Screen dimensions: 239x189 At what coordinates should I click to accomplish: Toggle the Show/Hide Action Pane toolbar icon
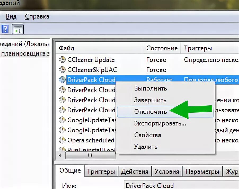click(x=18, y=29)
